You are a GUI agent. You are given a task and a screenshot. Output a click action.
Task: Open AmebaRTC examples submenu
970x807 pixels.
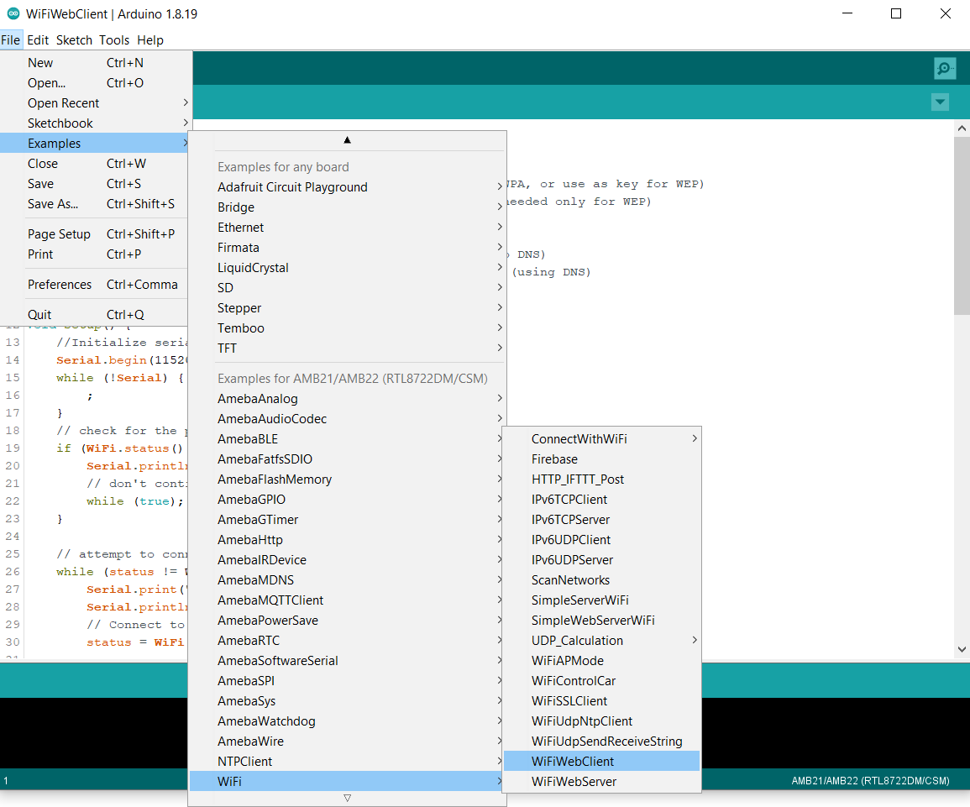tap(347, 641)
